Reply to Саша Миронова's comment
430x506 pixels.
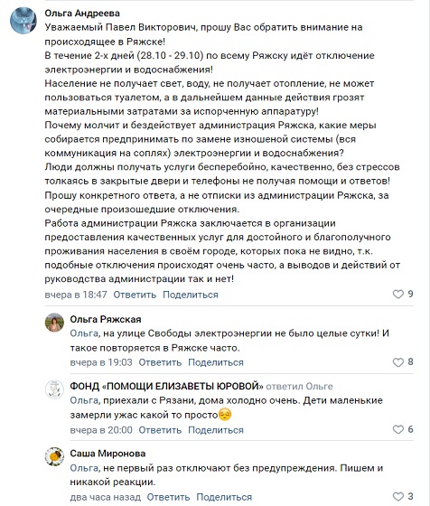(168, 497)
